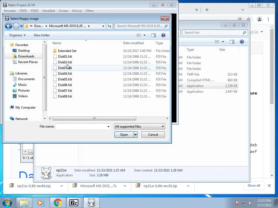This screenshot has height=208, width=278.
Task: Click the navigation pane vertical scrollbar
Action: click(45, 77)
